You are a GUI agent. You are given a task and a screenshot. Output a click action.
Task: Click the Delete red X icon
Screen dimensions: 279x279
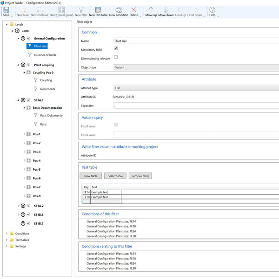[x=133, y=10]
